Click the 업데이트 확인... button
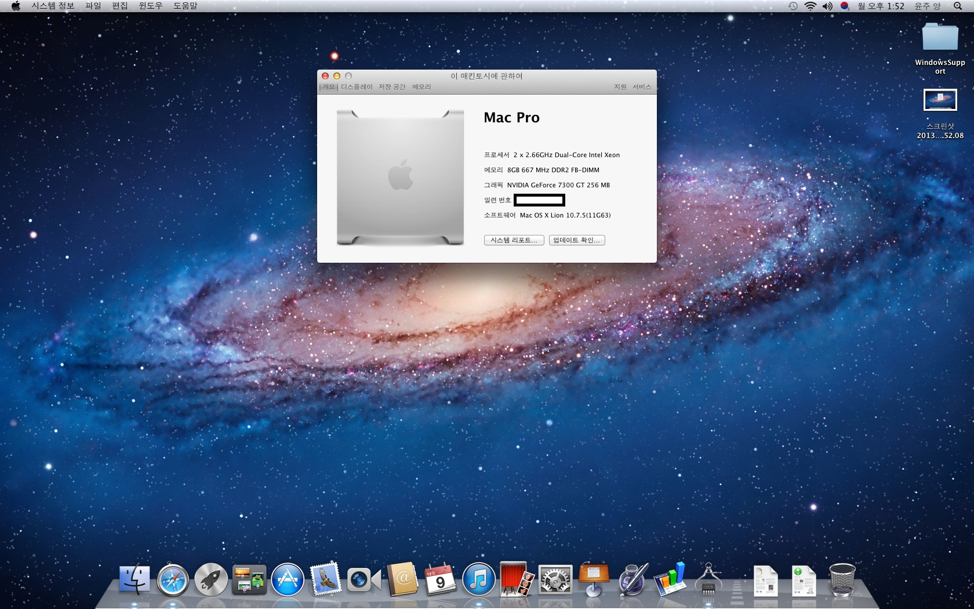The width and height of the screenshot is (974, 609). pos(577,240)
